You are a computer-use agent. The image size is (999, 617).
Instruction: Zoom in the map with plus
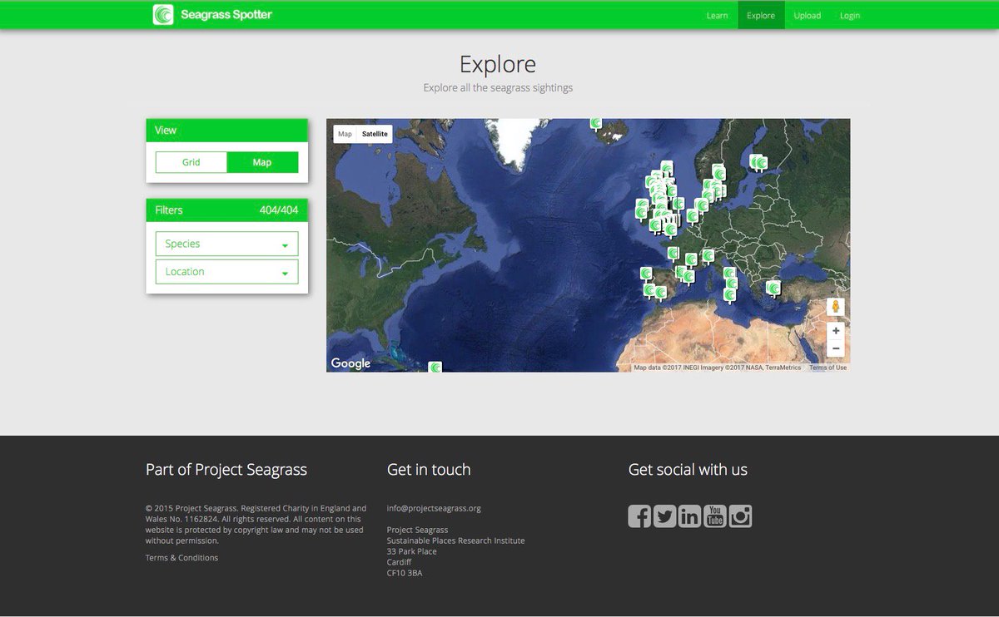836,331
